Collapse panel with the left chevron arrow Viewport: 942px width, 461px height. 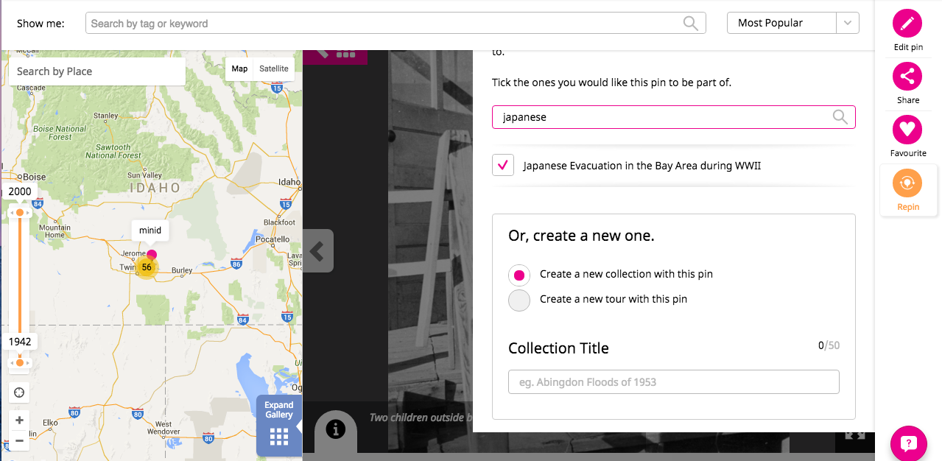318,252
